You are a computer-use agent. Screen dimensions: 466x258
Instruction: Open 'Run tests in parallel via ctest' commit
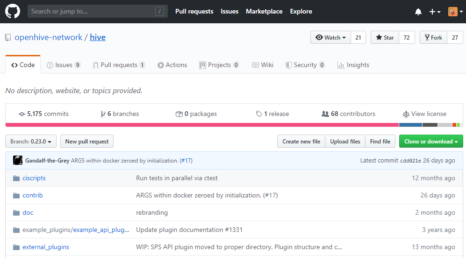tap(177, 178)
